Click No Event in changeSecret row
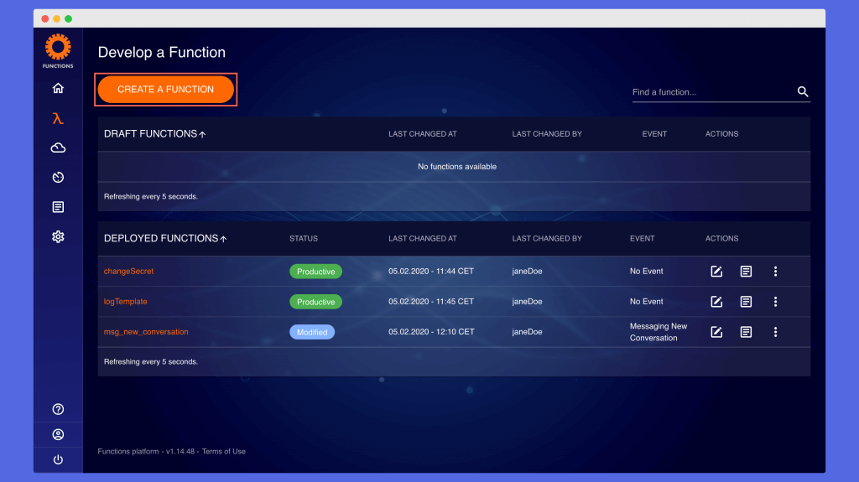The width and height of the screenshot is (859, 482). (647, 271)
